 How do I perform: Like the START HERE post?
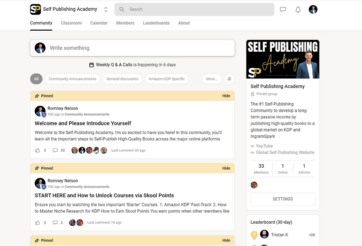click(x=37, y=223)
